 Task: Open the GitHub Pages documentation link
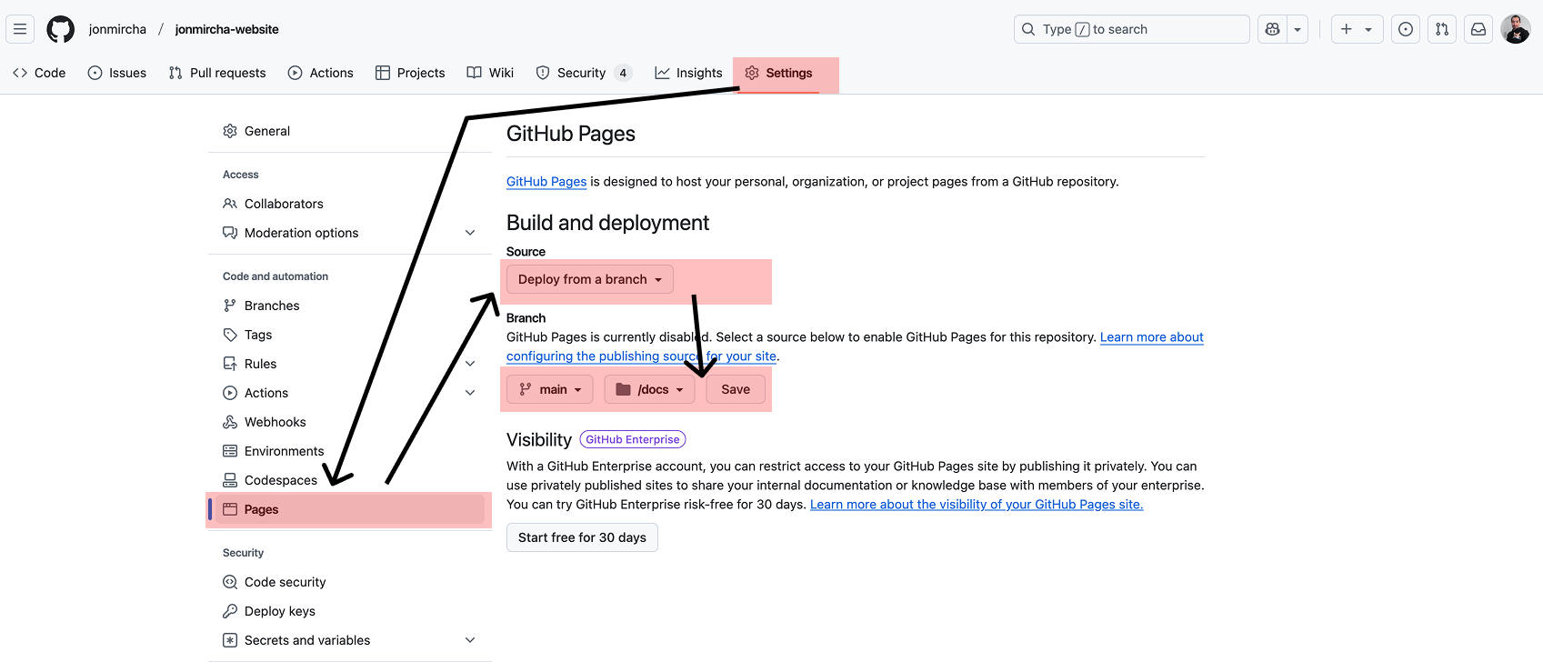click(546, 181)
